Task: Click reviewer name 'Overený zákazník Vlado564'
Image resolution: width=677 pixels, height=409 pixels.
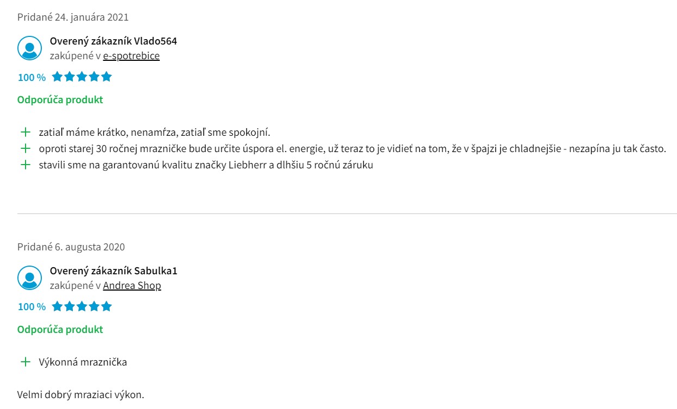Action: pos(113,41)
